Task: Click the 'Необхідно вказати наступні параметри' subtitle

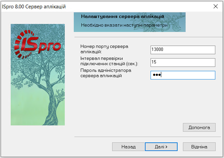Action: 124,25
